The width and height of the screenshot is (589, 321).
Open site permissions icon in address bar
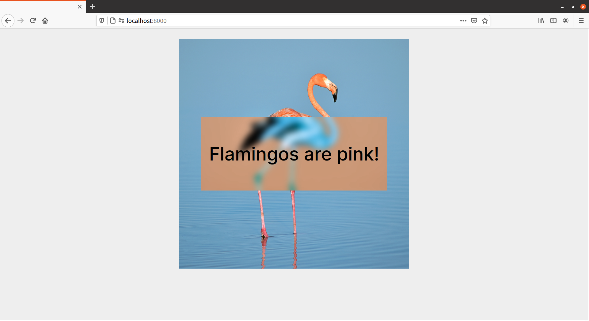tap(121, 21)
